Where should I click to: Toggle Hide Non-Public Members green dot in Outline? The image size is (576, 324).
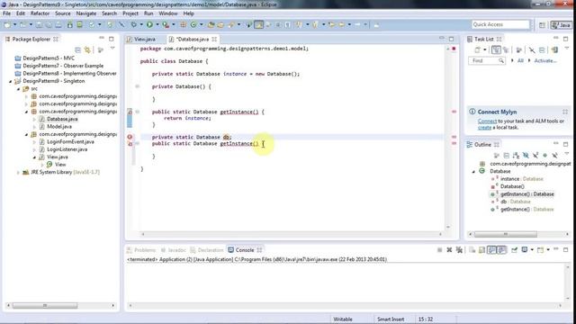[545, 156]
